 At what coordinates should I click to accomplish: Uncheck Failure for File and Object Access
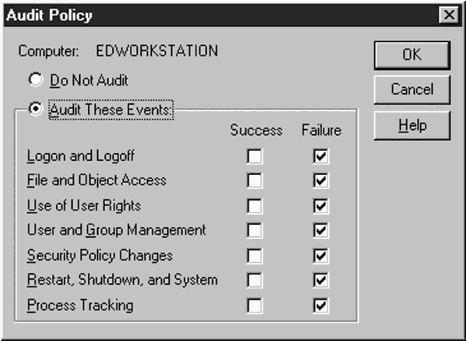(321, 180)
